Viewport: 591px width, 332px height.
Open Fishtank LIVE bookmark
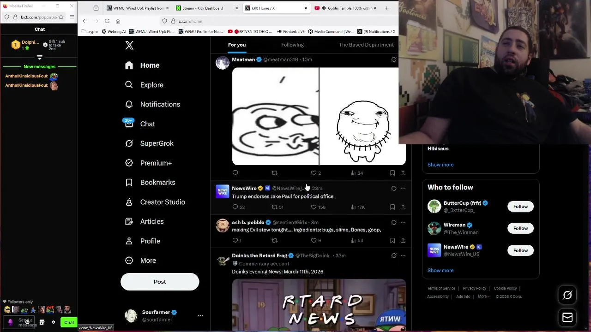click(291, 32)
